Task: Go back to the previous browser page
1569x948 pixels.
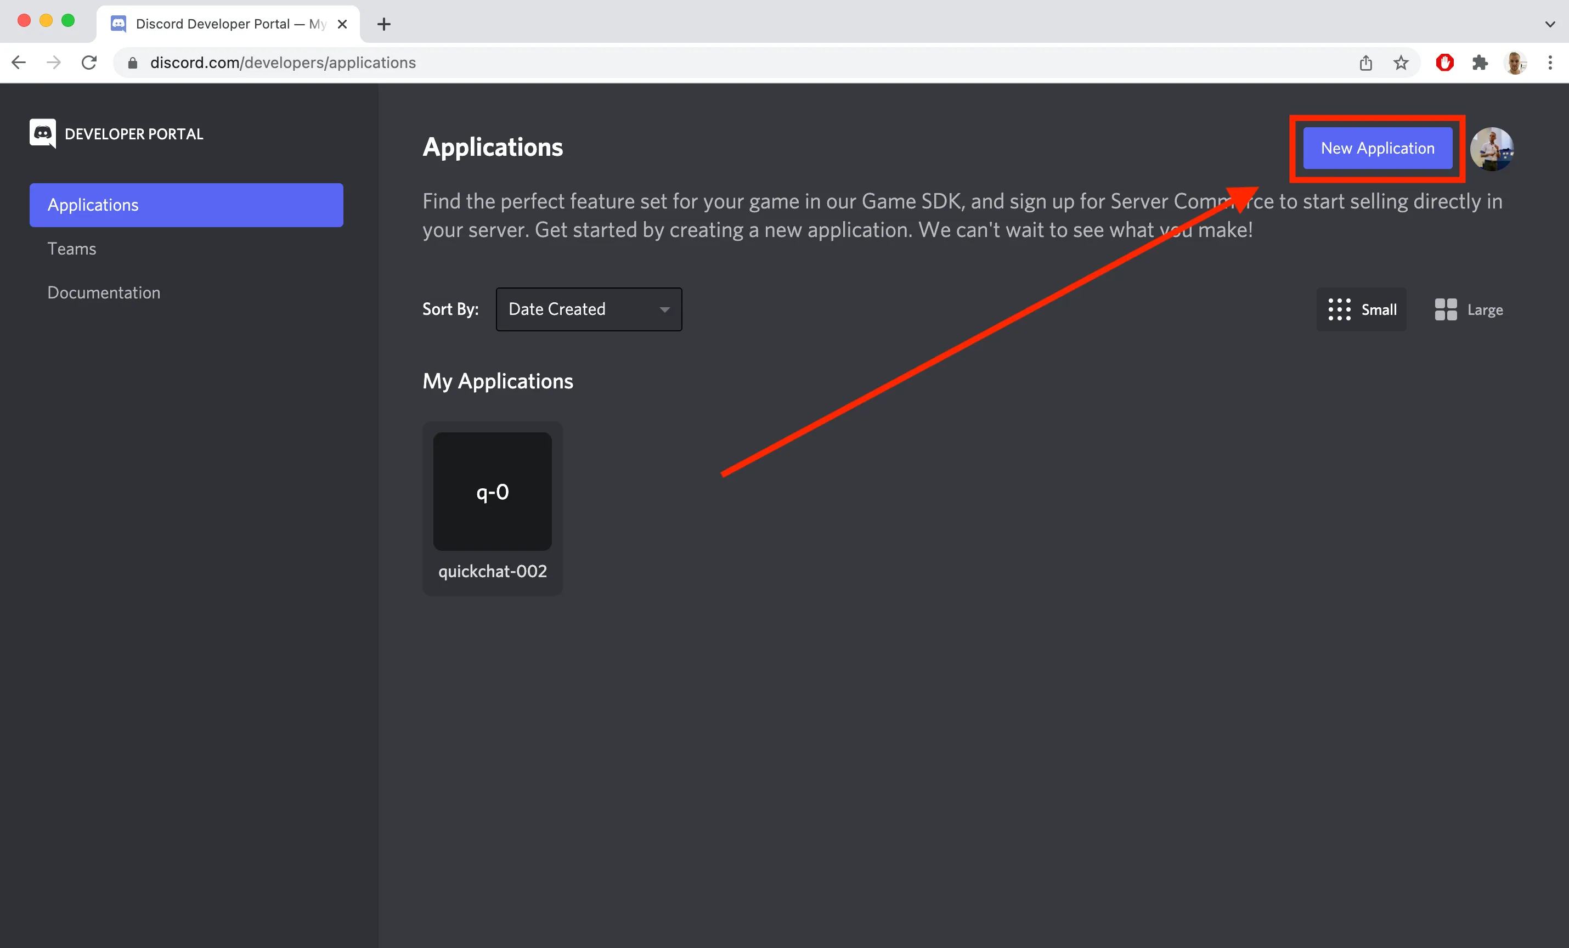Action: 19,63
